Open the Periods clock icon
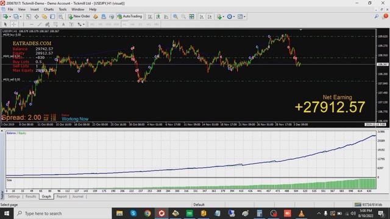Screen dimensions: 390x219 pos(230,16)
